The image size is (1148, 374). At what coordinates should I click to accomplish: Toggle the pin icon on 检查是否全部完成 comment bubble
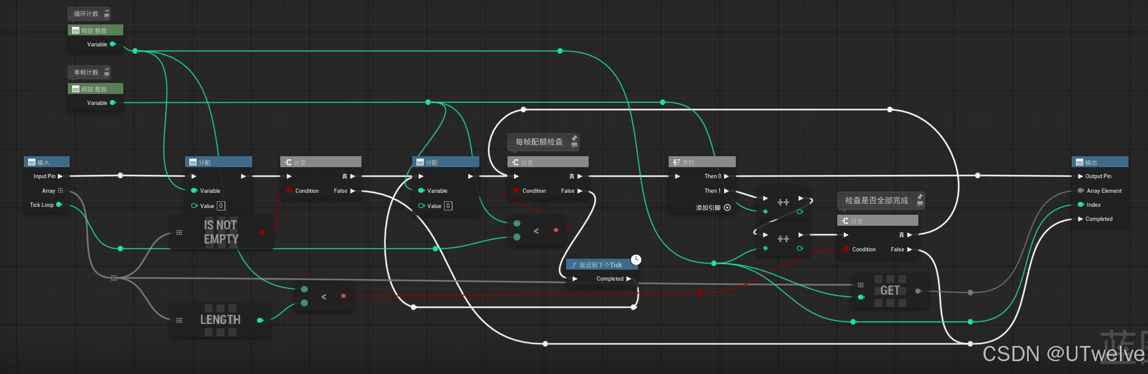(920, 196)
